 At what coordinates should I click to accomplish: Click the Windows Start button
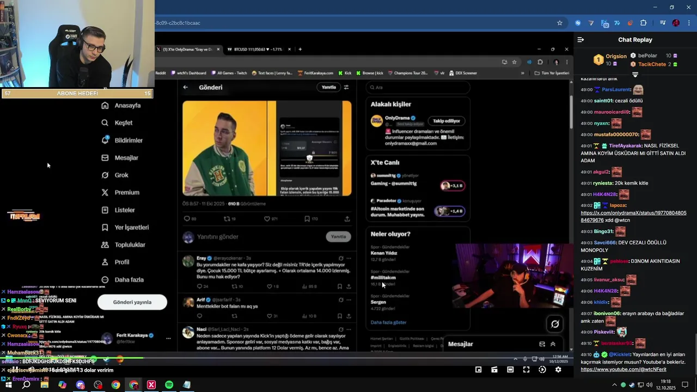point(9,385)
